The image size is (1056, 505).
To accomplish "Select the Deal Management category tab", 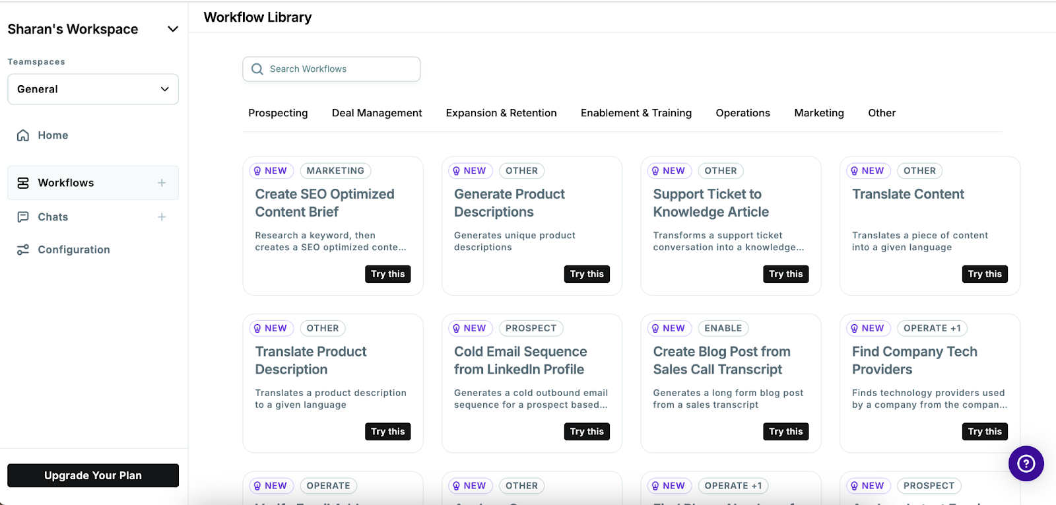I will (x=377, y=113).
